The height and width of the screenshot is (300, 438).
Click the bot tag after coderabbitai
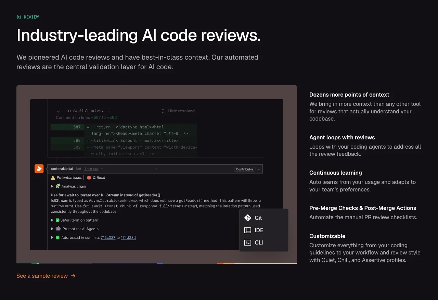[x=79, y=169]
